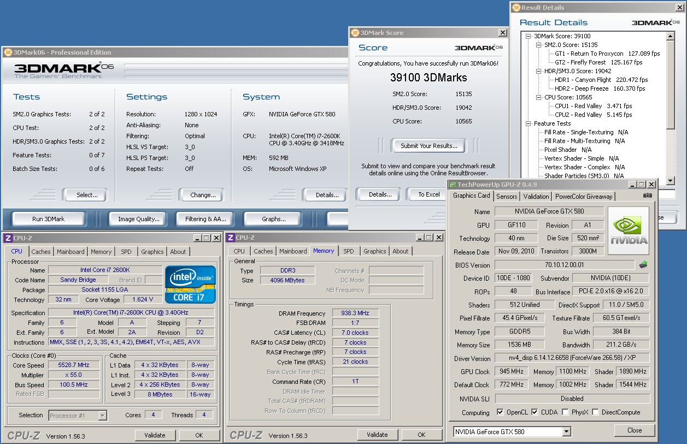
Task: Collapse the SM2.0 Score: 15135 node
Action: click(538, 45)
